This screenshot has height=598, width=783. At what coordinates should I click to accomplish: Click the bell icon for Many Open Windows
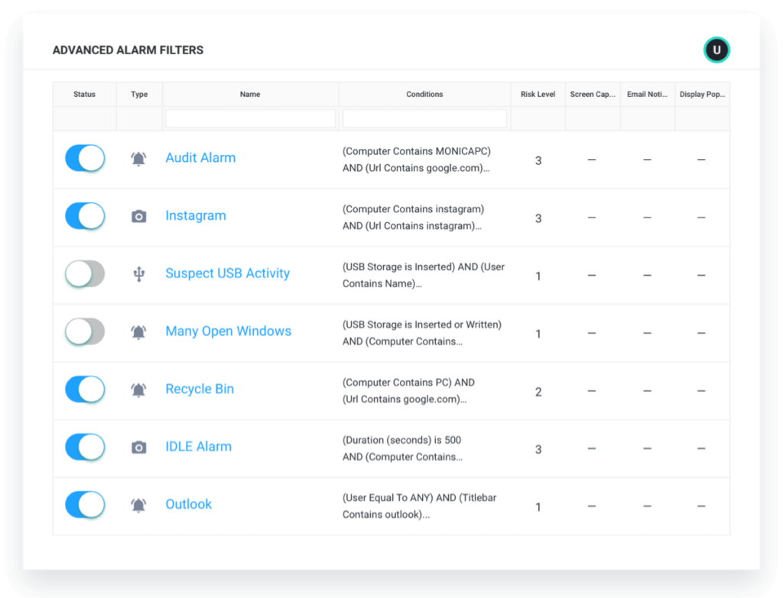(x=138, y=331)
